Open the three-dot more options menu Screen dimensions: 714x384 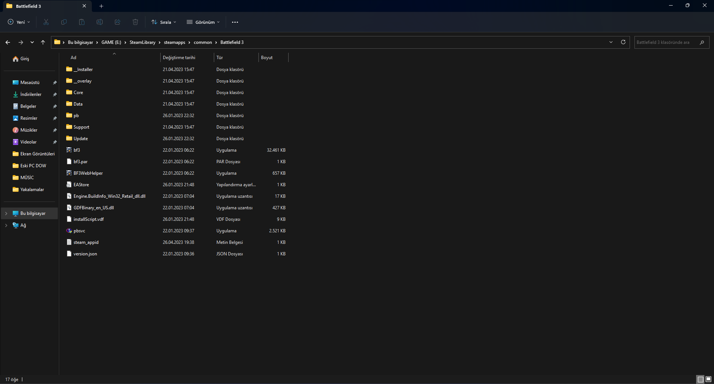235,22
